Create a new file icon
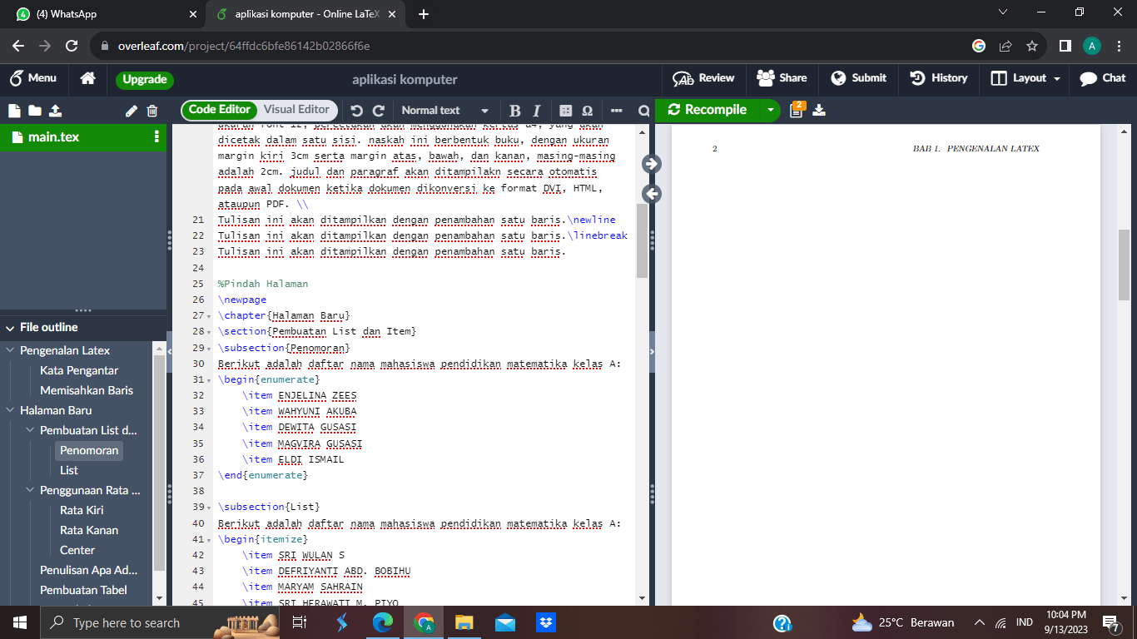The width and height of the screenshot is (1137, 639). point(13,111)
